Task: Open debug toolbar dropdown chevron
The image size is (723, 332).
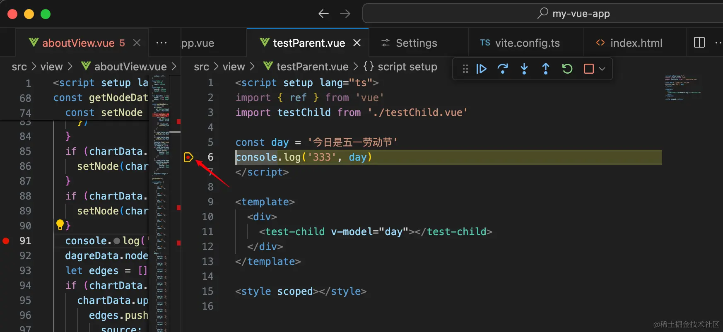Action: [602, 69]
